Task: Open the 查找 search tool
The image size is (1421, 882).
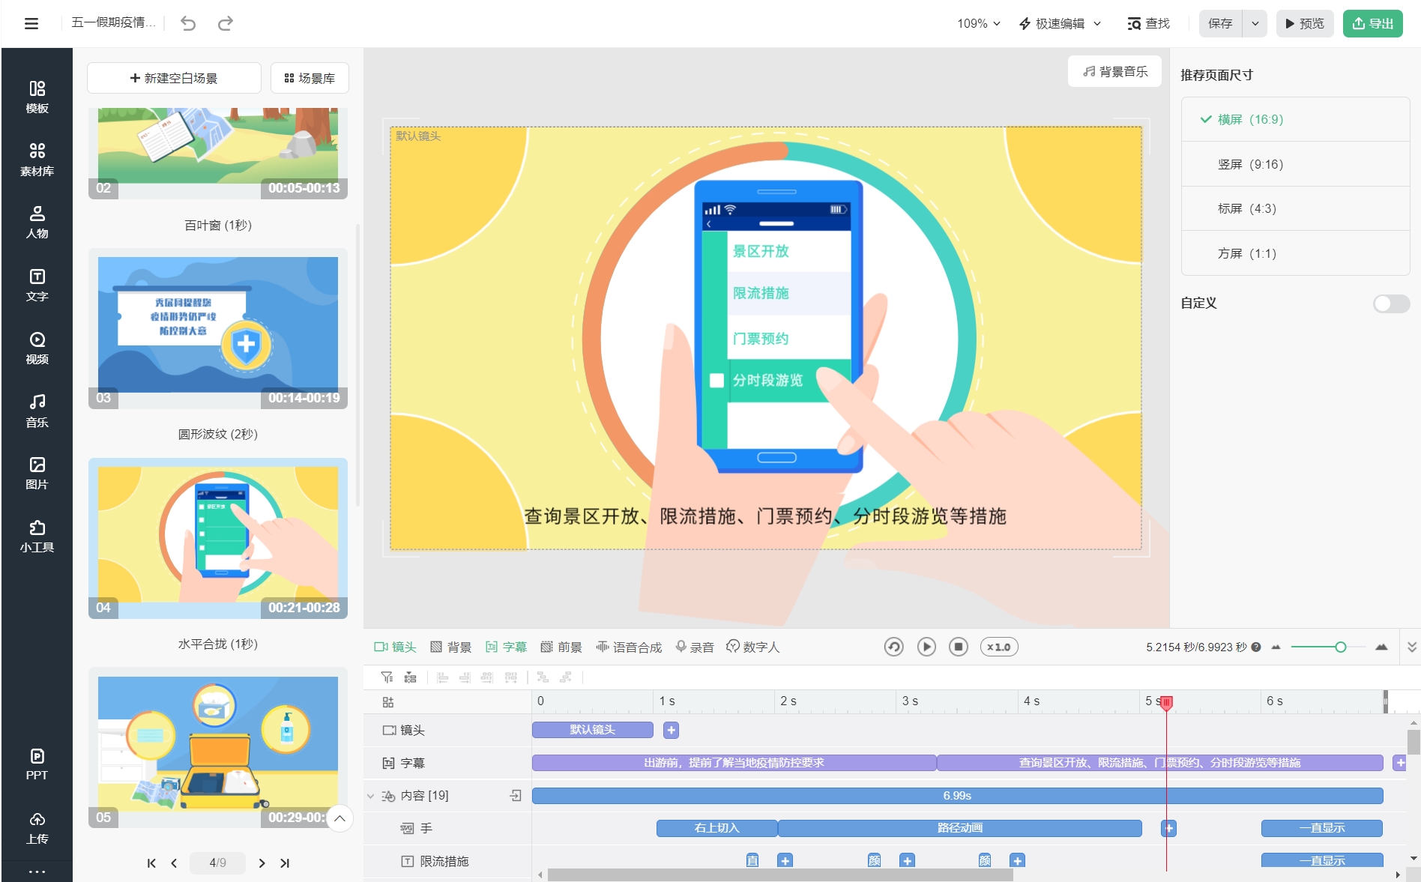Action: tap(1148, 23)
